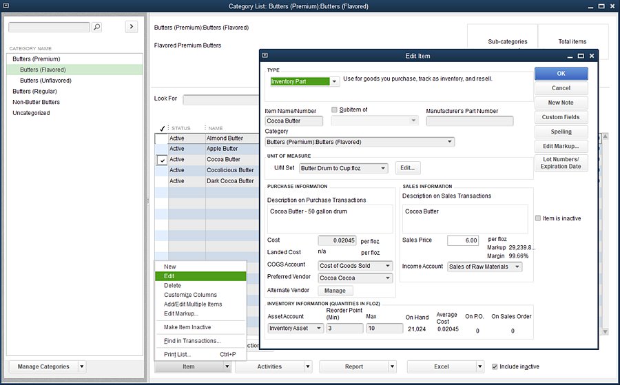Click into the Sales Price field
This screenshot has height=385, width=620.
(x=462, y=240)
